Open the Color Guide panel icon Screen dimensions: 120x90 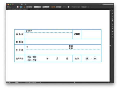point(112,13)
